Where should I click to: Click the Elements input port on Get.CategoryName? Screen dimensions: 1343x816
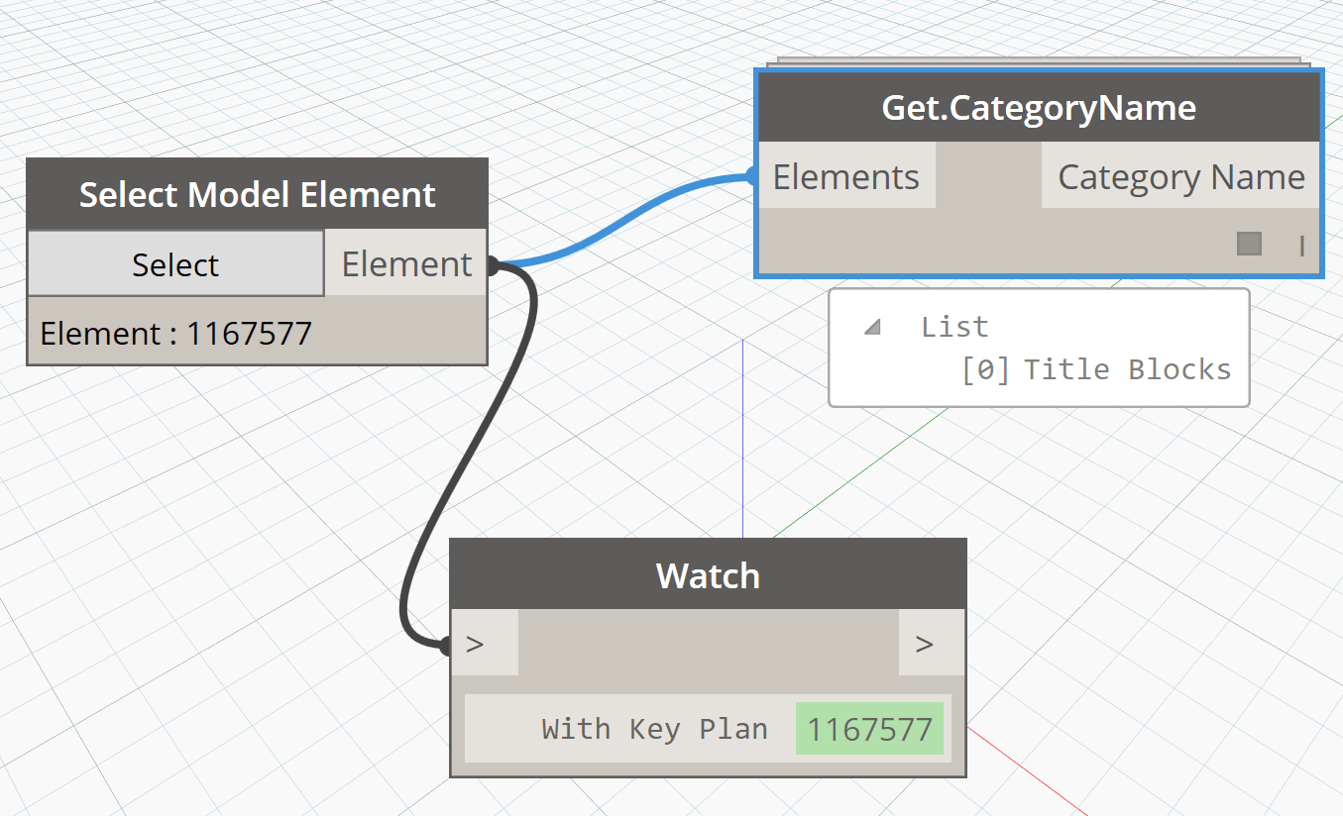[x=845, y=176]
